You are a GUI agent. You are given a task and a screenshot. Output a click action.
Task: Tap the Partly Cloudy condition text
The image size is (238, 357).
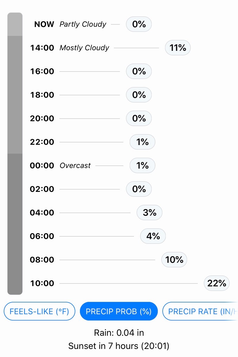click(83, 24)
